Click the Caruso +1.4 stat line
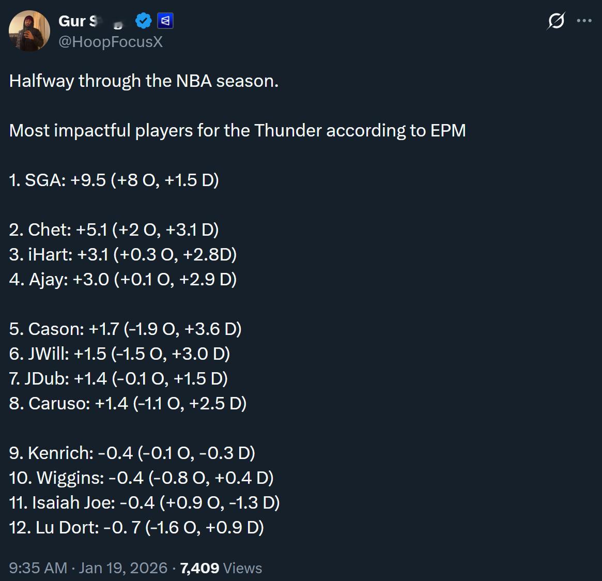 click(x=128, y=404)
